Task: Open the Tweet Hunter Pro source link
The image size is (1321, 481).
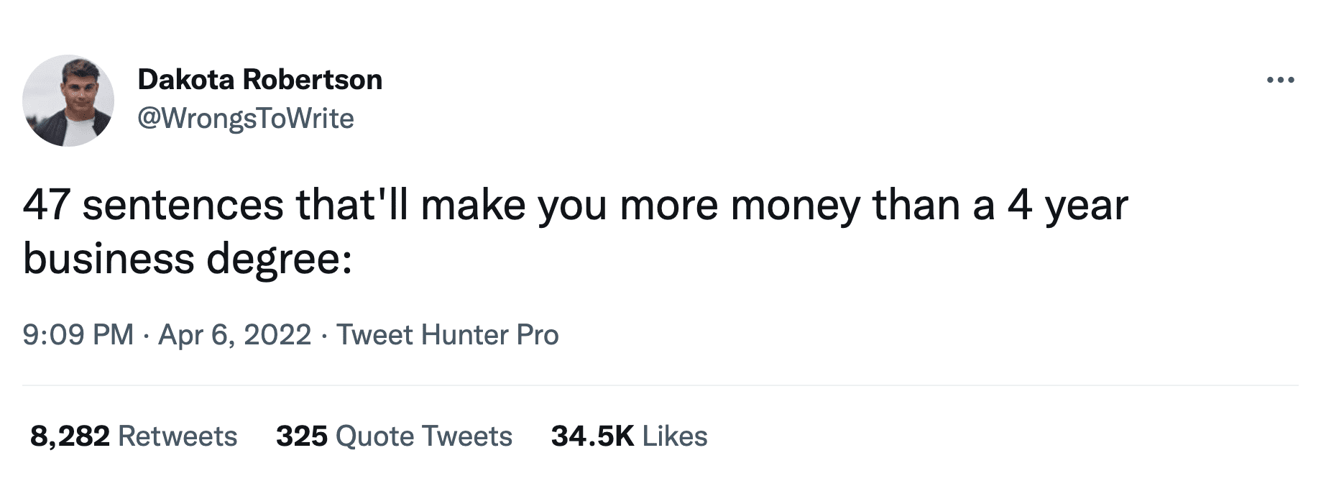Action: 447,335
